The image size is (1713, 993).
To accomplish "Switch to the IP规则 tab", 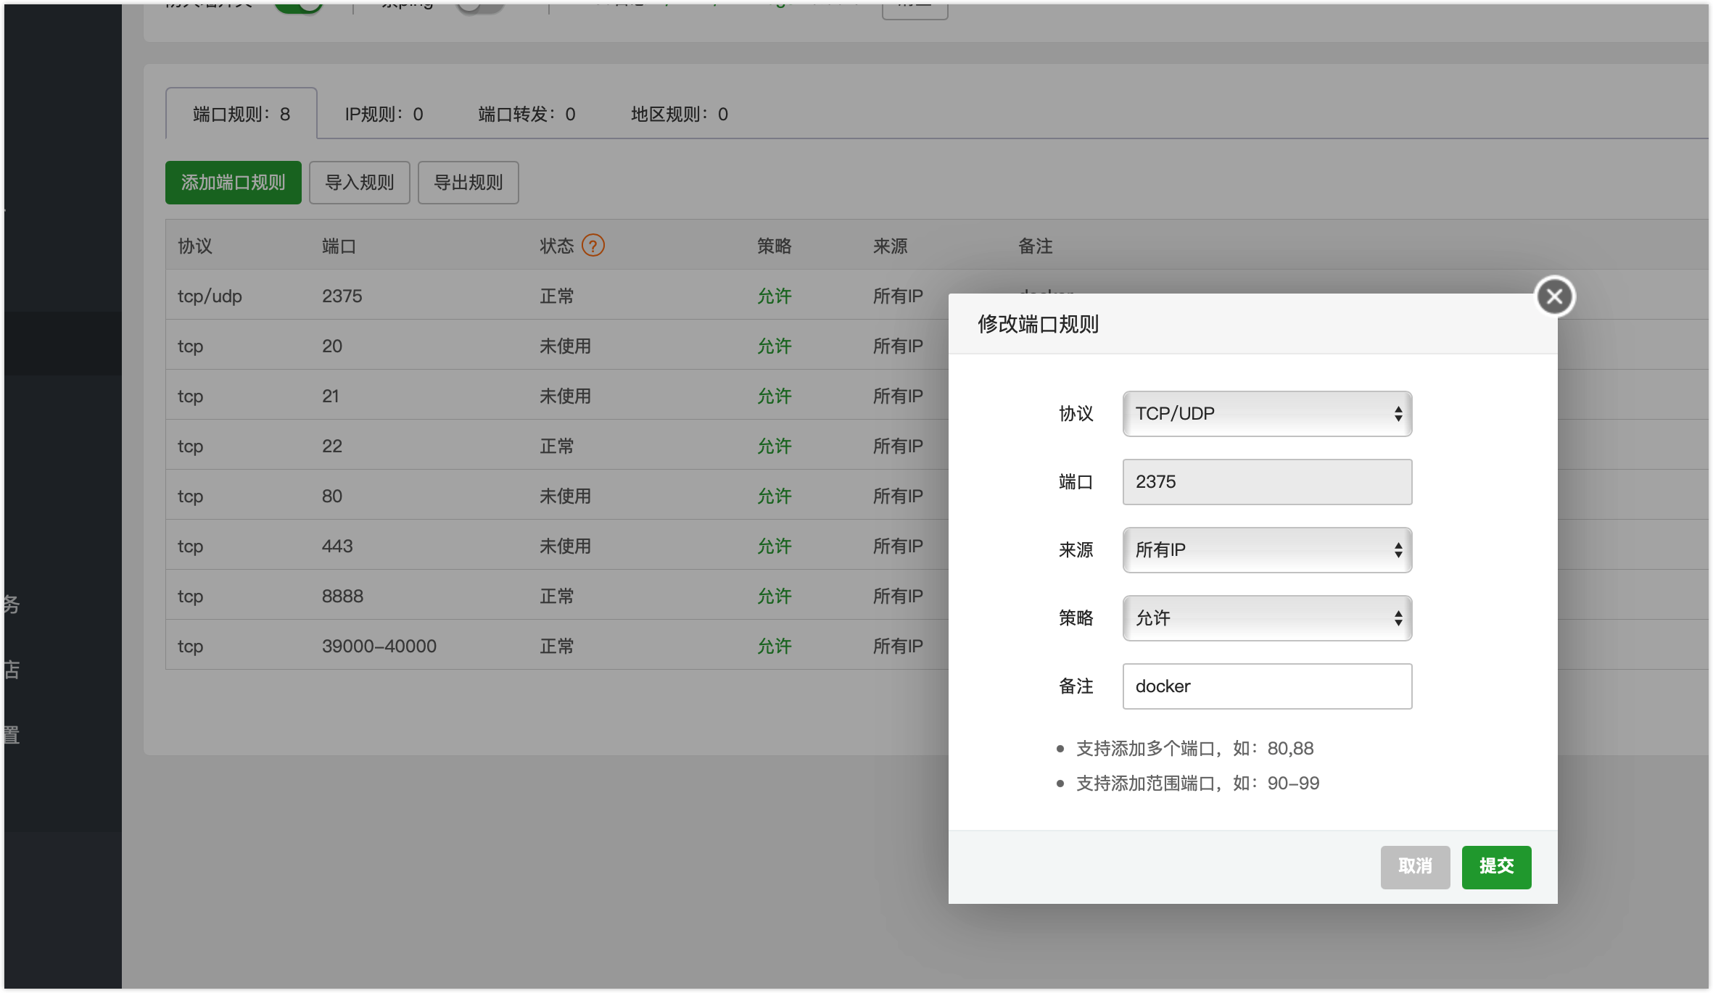I will (x=384, y=115).
